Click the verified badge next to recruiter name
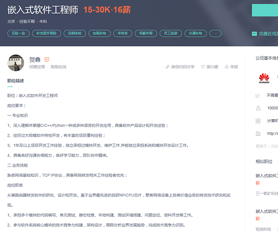 47,60
